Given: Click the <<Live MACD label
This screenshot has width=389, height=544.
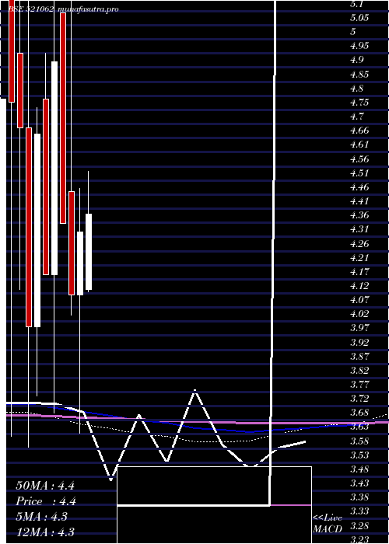Looking at the screenshot, I should click(328, 524).
